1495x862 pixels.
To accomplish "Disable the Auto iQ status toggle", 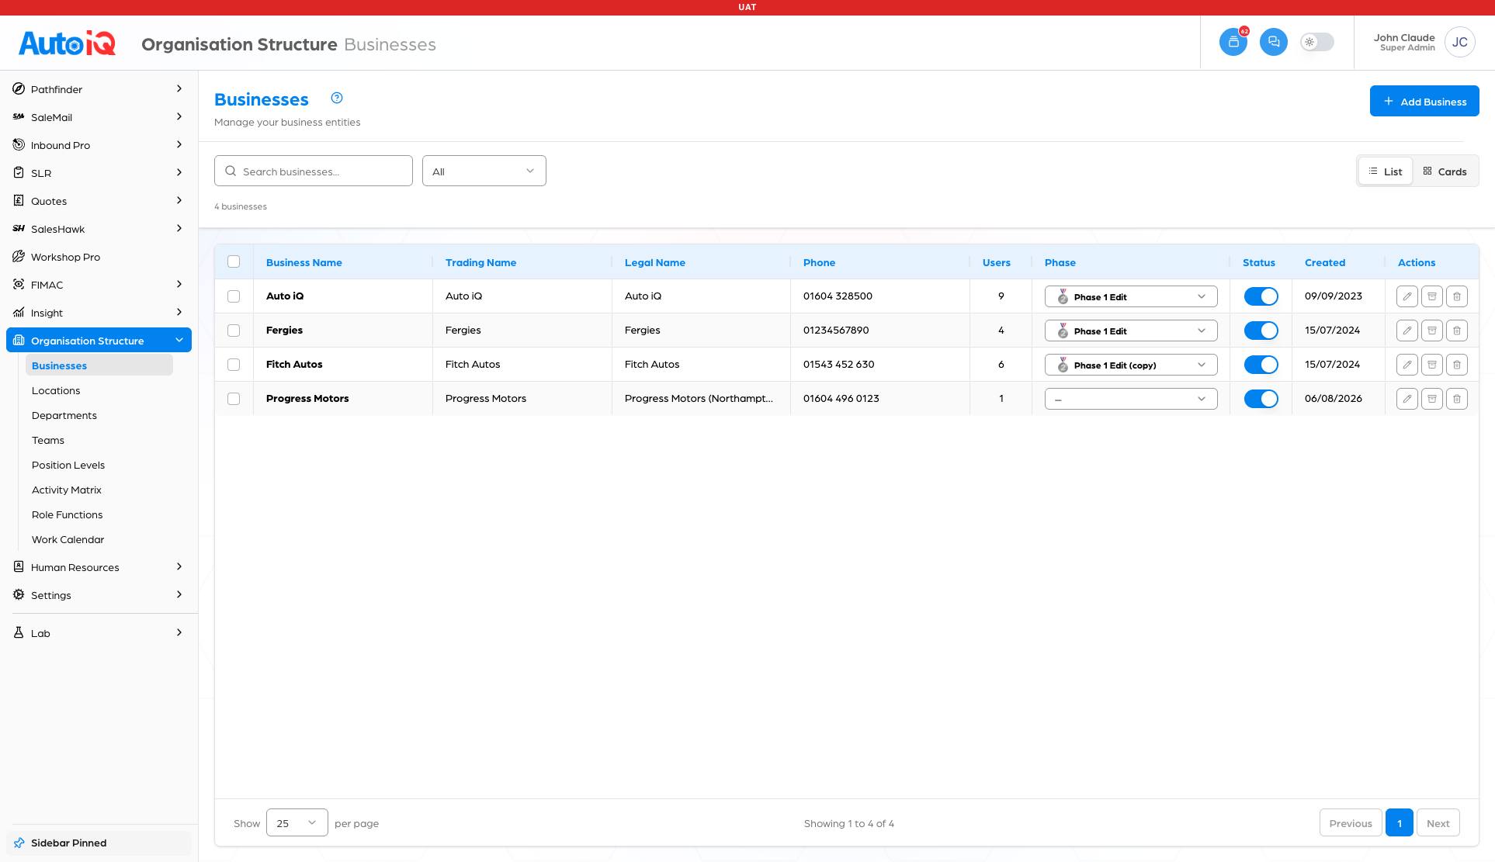I will tap(1261, 296).
